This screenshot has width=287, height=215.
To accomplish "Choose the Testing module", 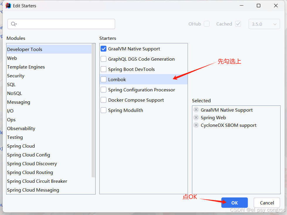I will 49,137.
